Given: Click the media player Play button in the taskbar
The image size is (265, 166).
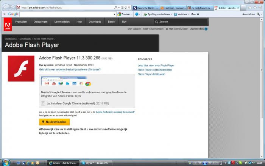Looking at the screenshot, I should pyautogui.click(x=205, y=163).
